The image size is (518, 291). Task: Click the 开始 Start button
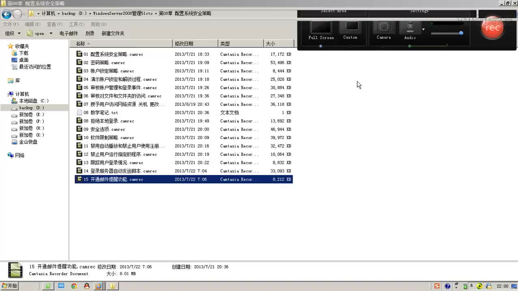[9, 286]
